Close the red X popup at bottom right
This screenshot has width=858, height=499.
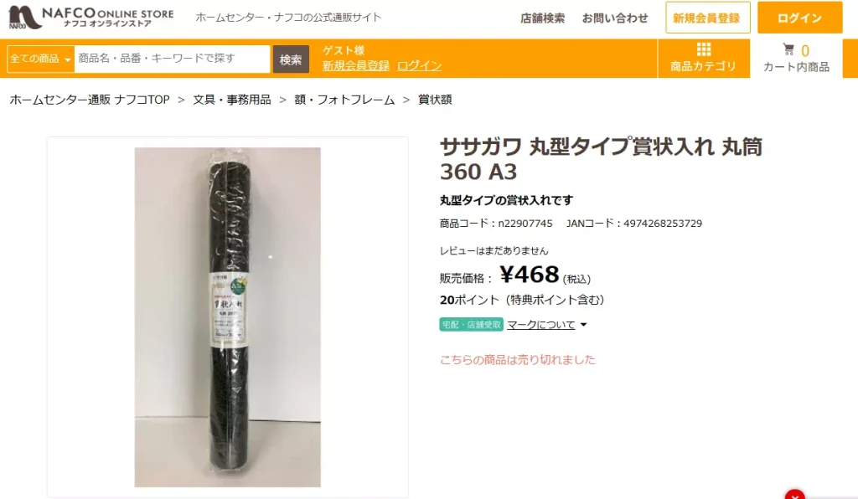[794, 495]
